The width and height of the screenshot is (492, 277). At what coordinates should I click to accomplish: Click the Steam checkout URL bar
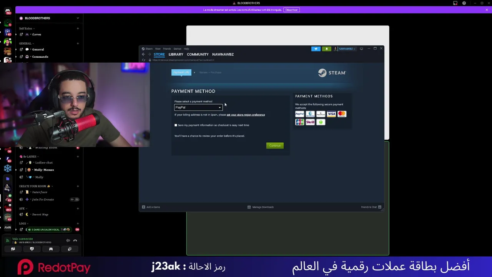click(x=183, y=60)
